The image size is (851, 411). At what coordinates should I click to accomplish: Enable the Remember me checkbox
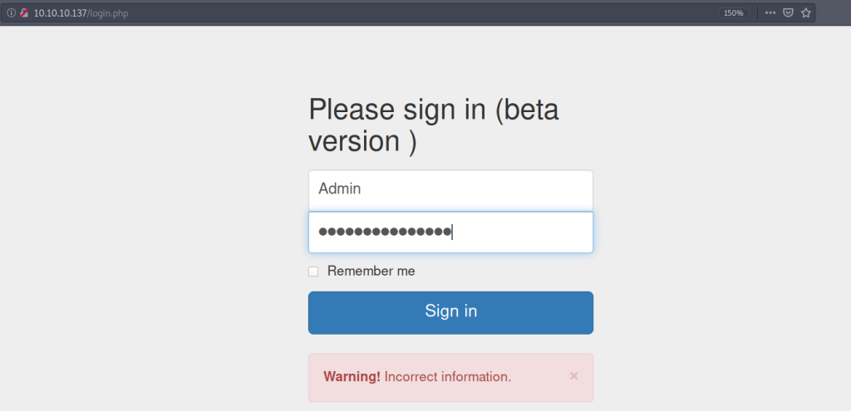point(313,272)
